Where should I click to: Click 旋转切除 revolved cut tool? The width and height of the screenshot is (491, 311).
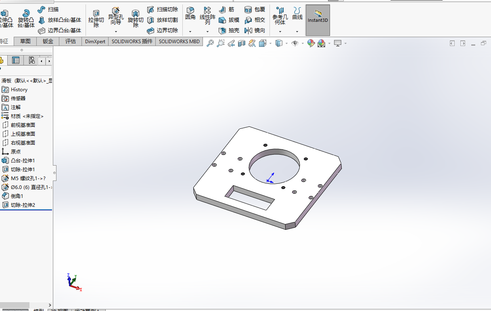pos(136,19)
